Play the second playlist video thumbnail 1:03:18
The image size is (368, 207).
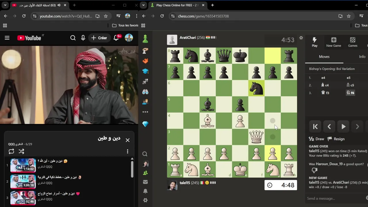(x=23, y=181)
